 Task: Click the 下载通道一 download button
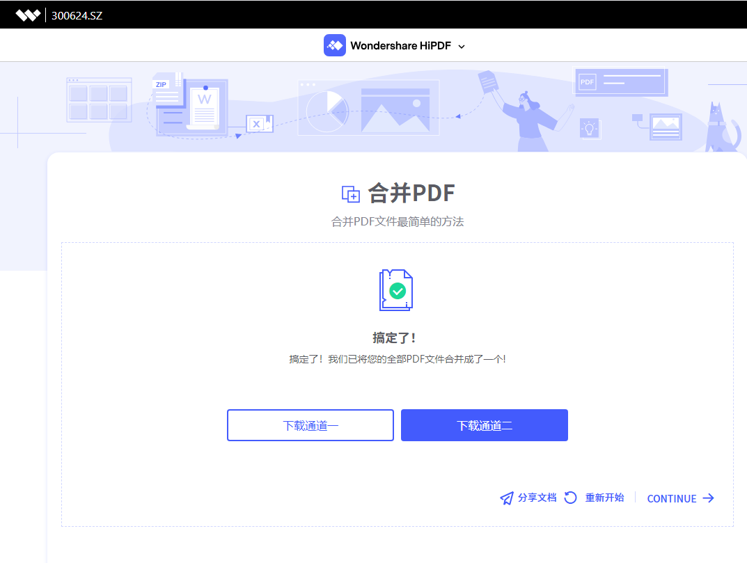coord(310,425)
